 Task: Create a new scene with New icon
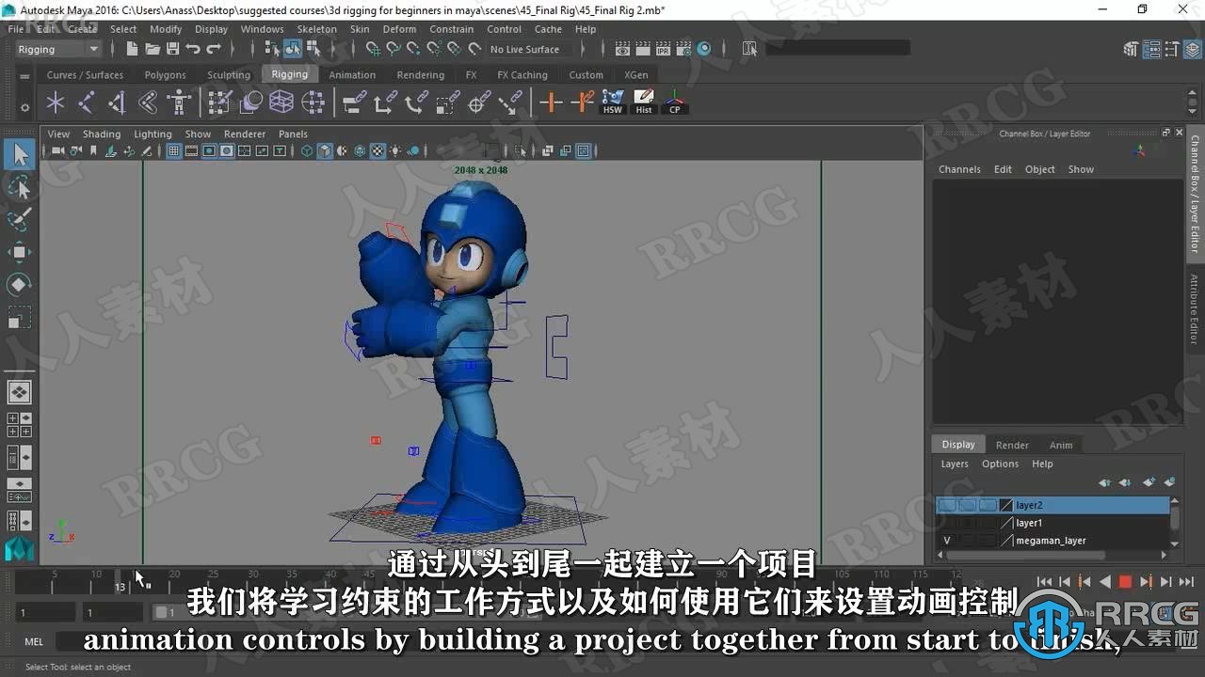click(132, 49)
